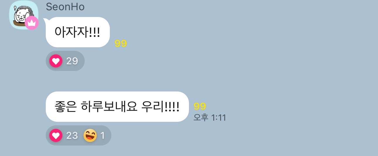This screenshot has height=156, width=378.
Task: Tap the laughing emoji count 1
Action: coord(103,136)
